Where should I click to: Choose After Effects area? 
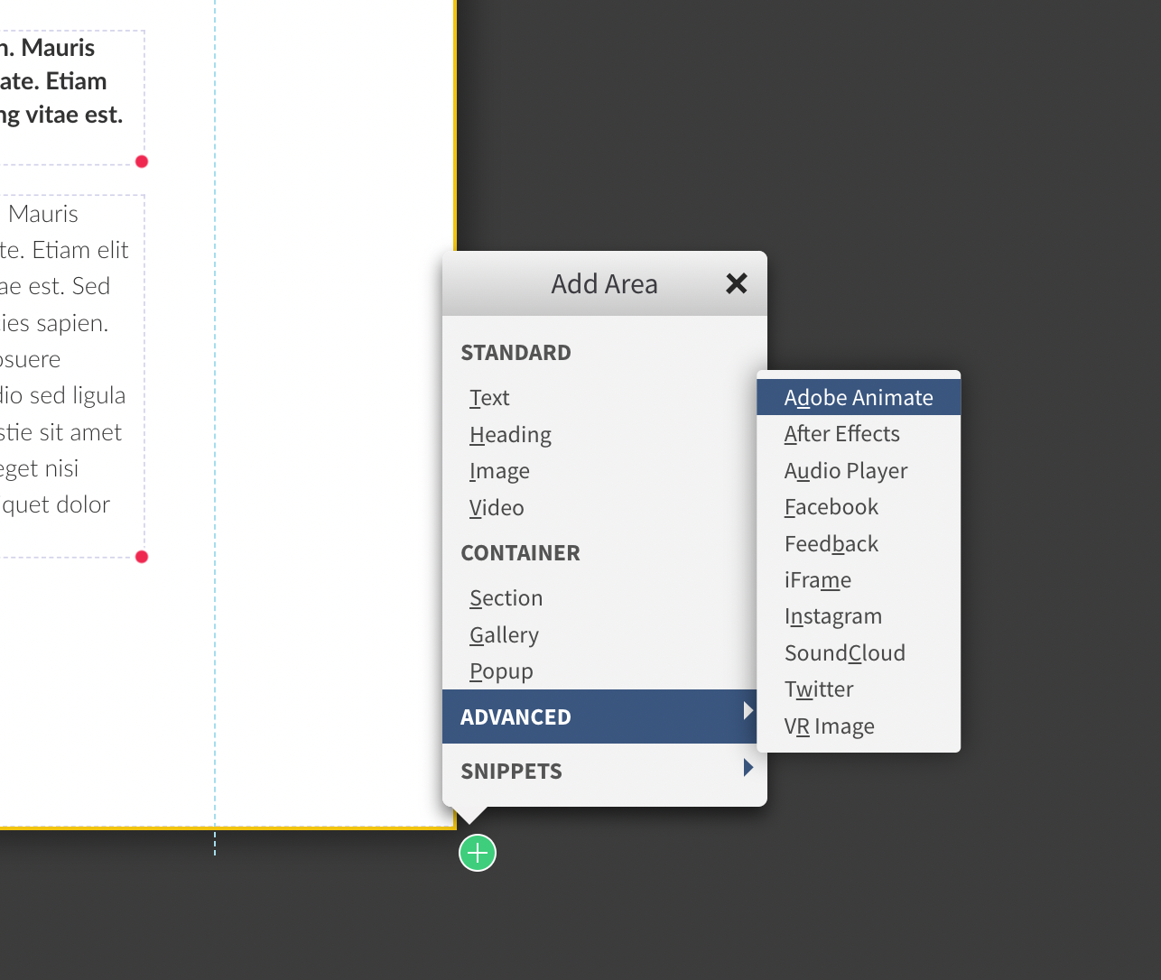pos(841,434)
